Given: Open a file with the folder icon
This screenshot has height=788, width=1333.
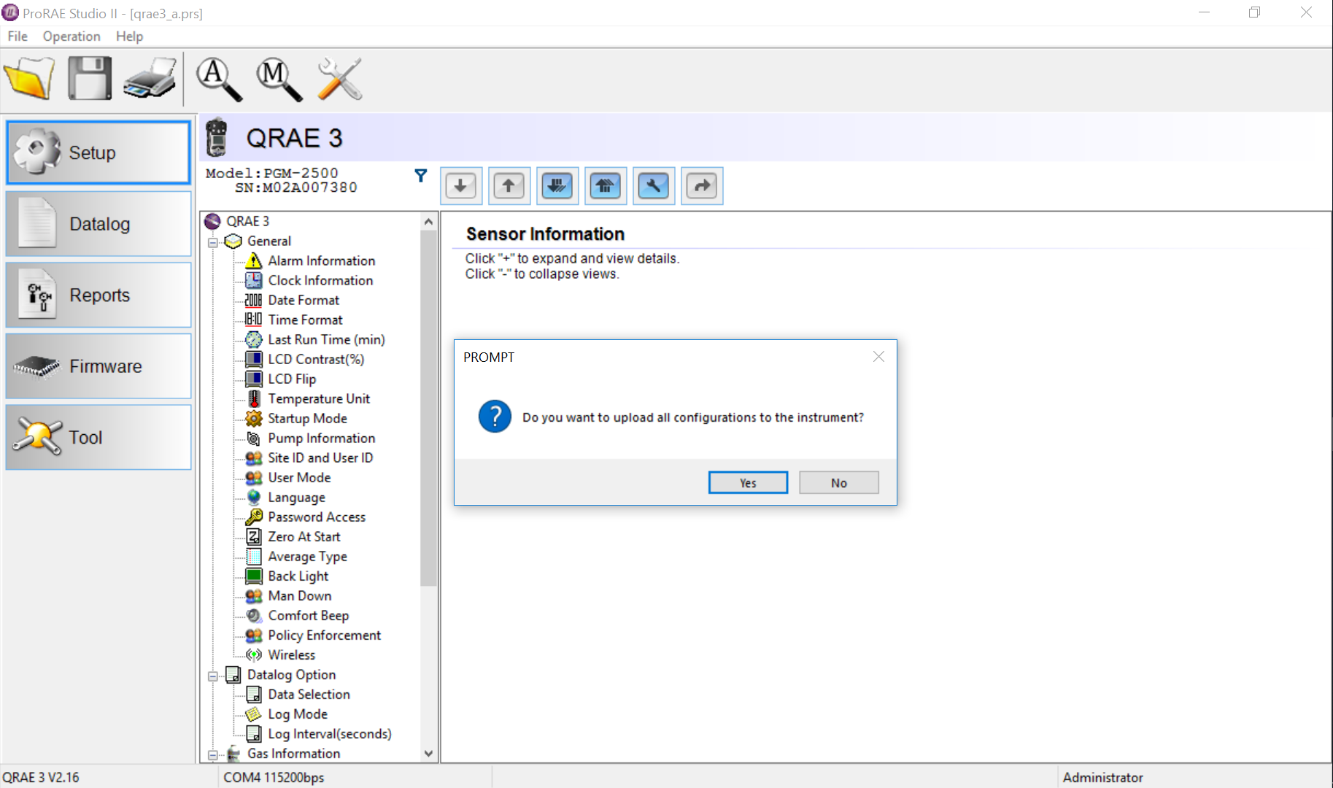Looking at the screenshot, I should click(x=29, y=78).
